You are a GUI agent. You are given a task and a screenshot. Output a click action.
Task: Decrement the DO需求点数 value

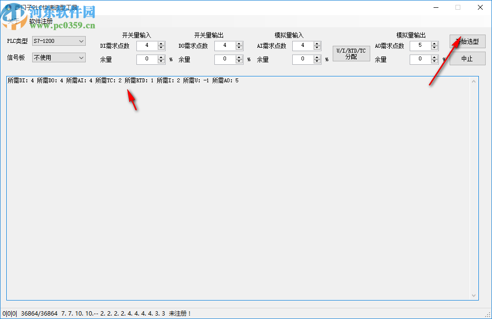pyautogui.click(x=239, y=48)
